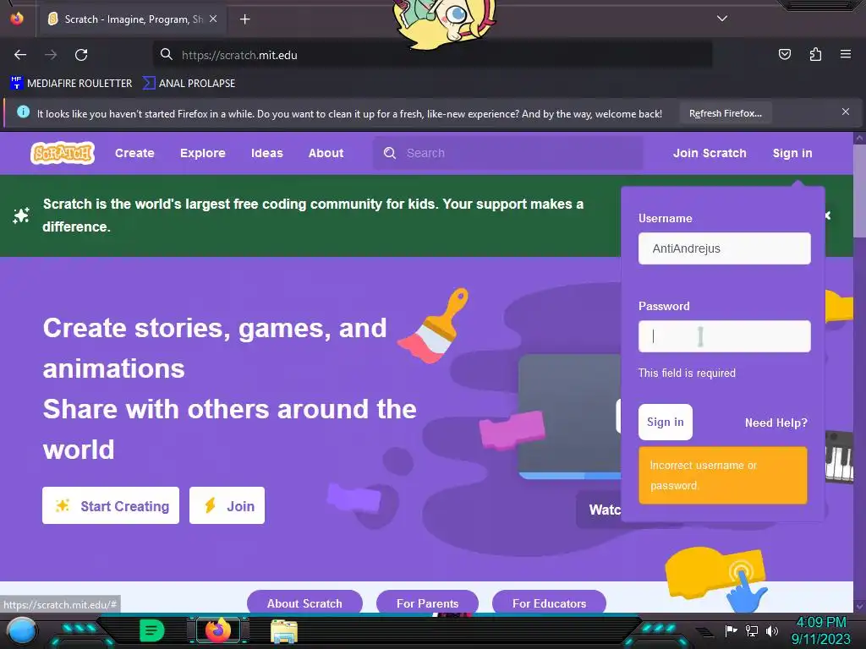Click the Firefox taskbar icon
Image resolution: width=866 pixels, height=649 pixels.
(218, 630)
